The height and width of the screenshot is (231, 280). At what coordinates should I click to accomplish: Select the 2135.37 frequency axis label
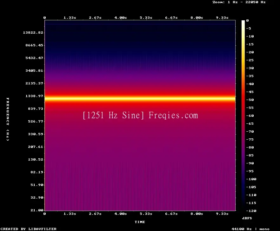pos(34,83)
